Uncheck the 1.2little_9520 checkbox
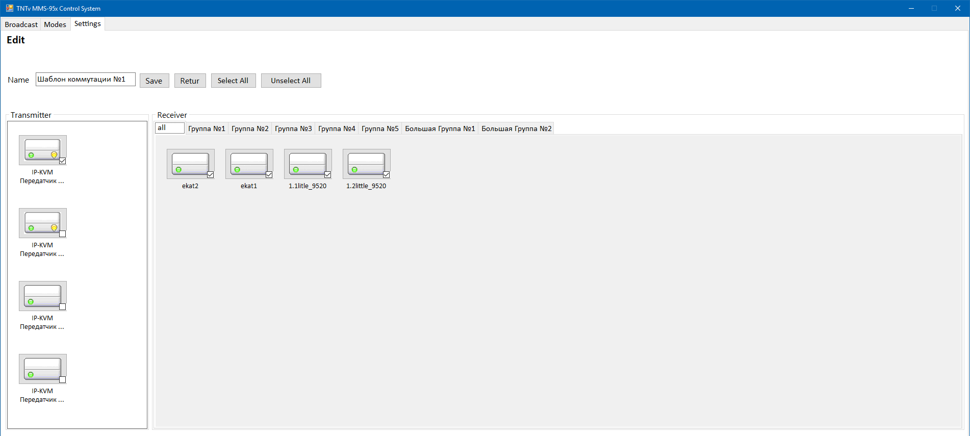The width and height of the screenshot is (970, 436). click(x=387, y=175)
